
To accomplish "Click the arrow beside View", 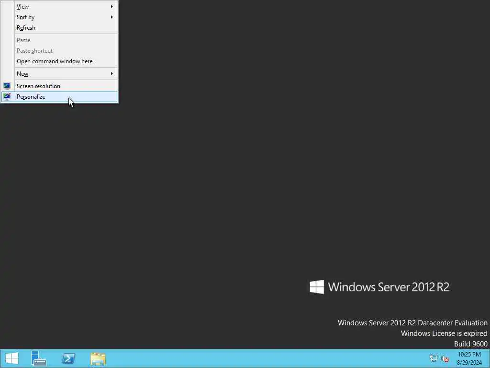I will (112, 7).
